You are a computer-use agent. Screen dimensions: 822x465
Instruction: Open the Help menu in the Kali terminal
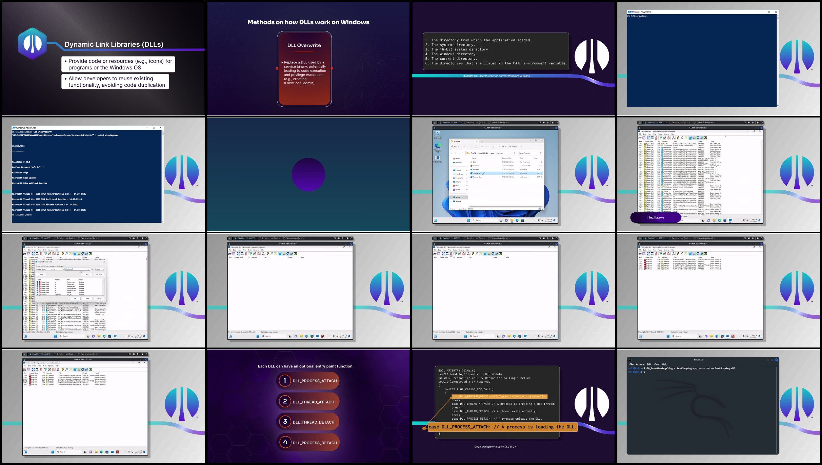(664, 364)
